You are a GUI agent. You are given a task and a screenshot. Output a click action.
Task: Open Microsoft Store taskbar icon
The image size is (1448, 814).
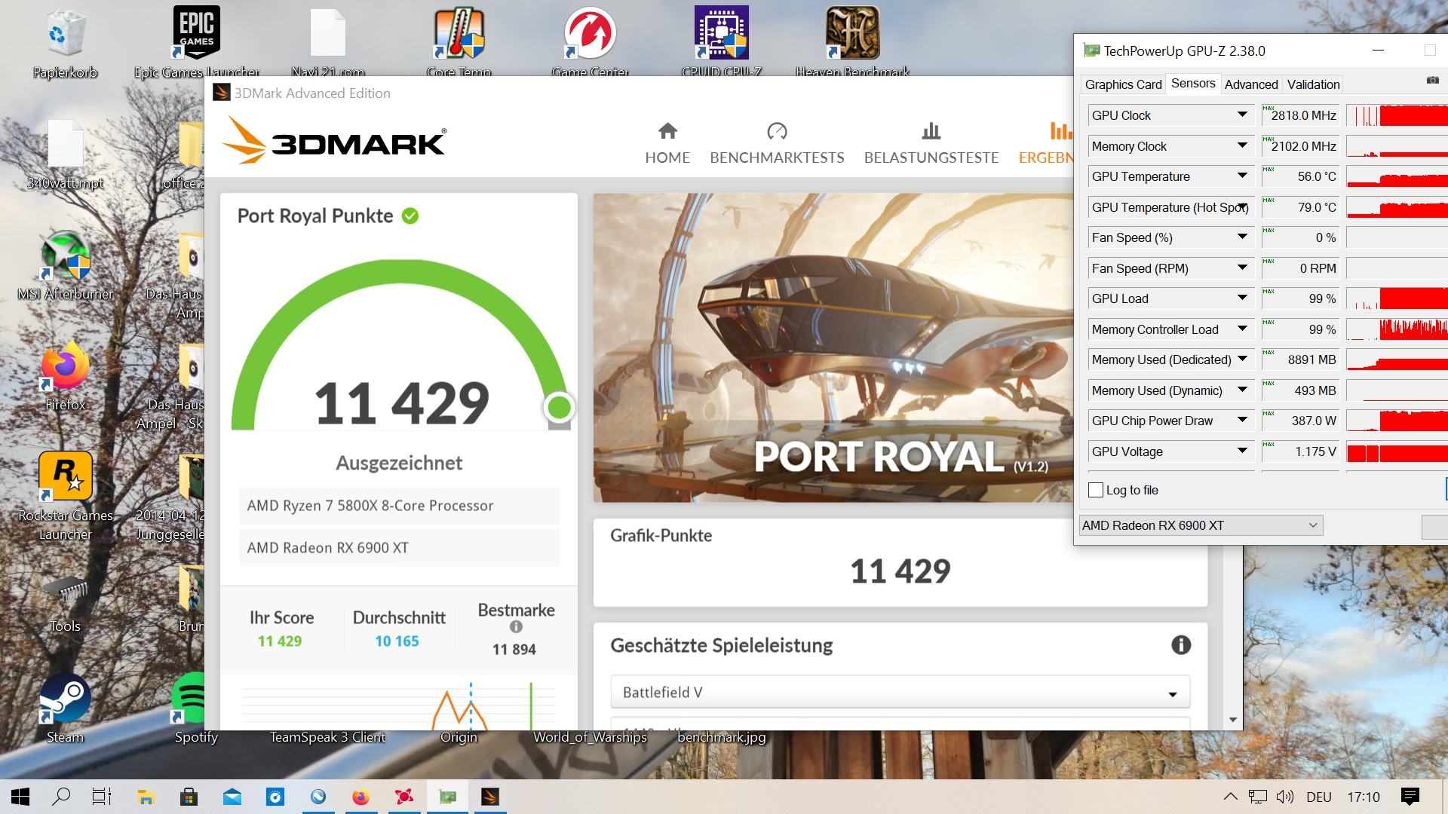(x=189, y=797)
